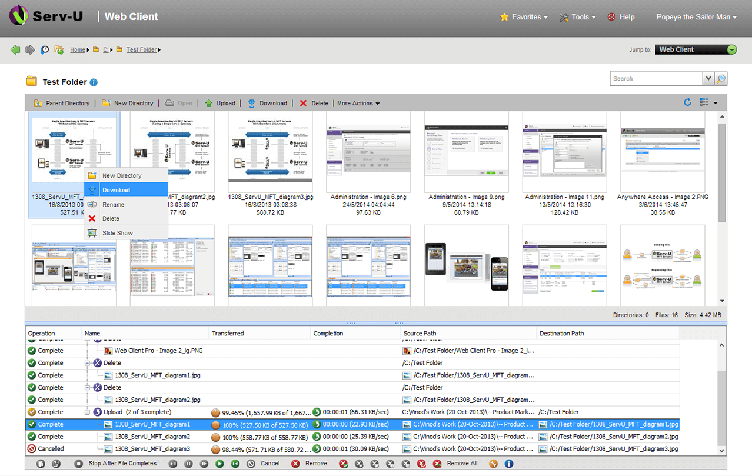This screenshot has height=476, width=752.
Task: Click the Destination Path column header
Action: (608, 334)
